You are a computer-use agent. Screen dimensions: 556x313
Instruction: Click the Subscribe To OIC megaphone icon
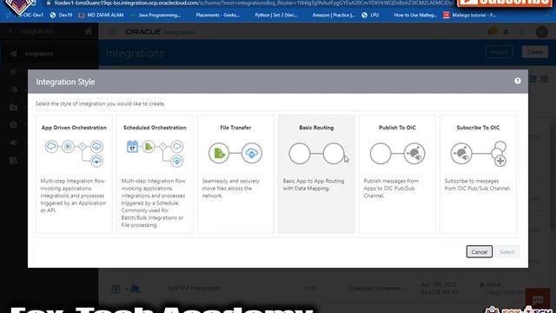pos(461,154)
